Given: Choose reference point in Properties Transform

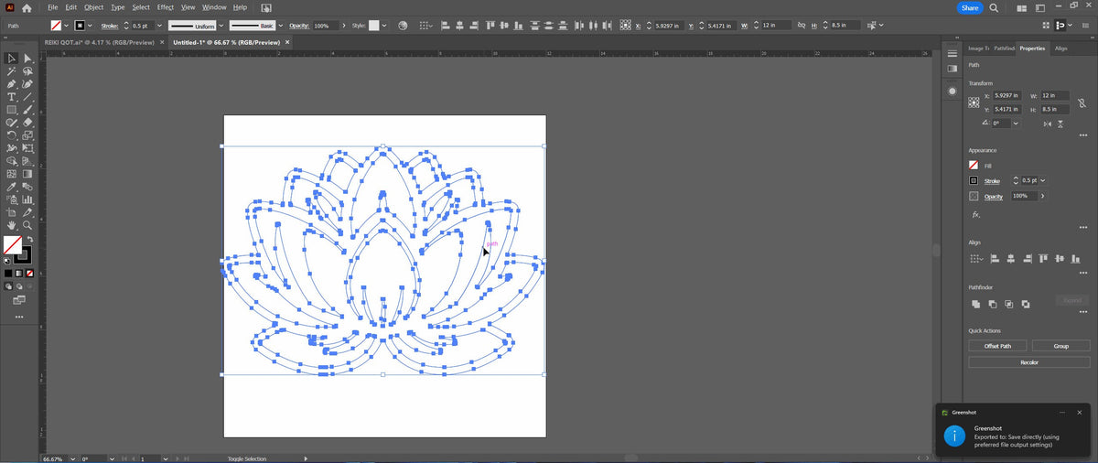Looking at the screenshot, I should click(x=974, y=102).
